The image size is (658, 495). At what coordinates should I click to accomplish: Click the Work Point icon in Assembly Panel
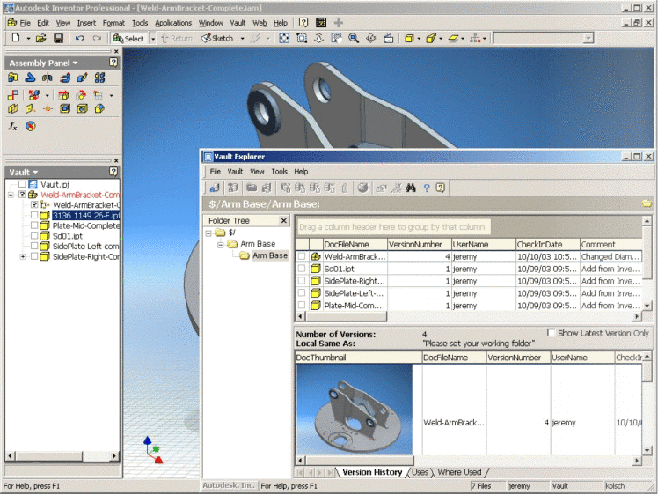click(48, 108)
